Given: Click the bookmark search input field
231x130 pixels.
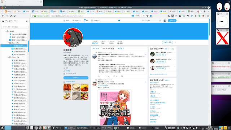Looking at the screenshot, I should point(15,27).
